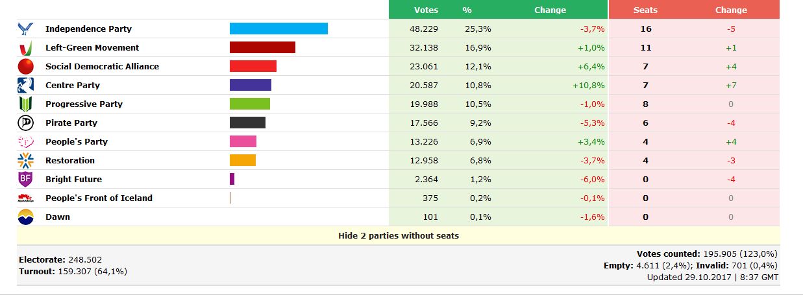803x295 pixels.
Task: Click the Dawn party sunrise logo
Action: pyautogui.click(x=25, y=217)
